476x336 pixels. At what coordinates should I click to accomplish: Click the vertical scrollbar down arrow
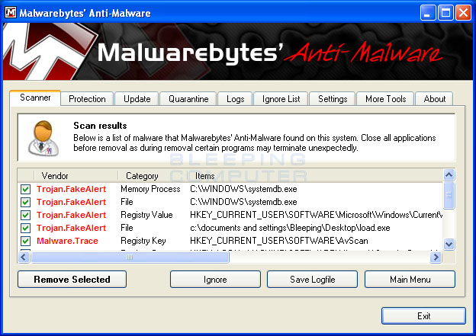[449, 244]
